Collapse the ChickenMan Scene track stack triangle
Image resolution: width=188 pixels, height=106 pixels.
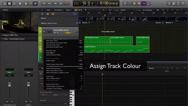[x=44, y=32]
